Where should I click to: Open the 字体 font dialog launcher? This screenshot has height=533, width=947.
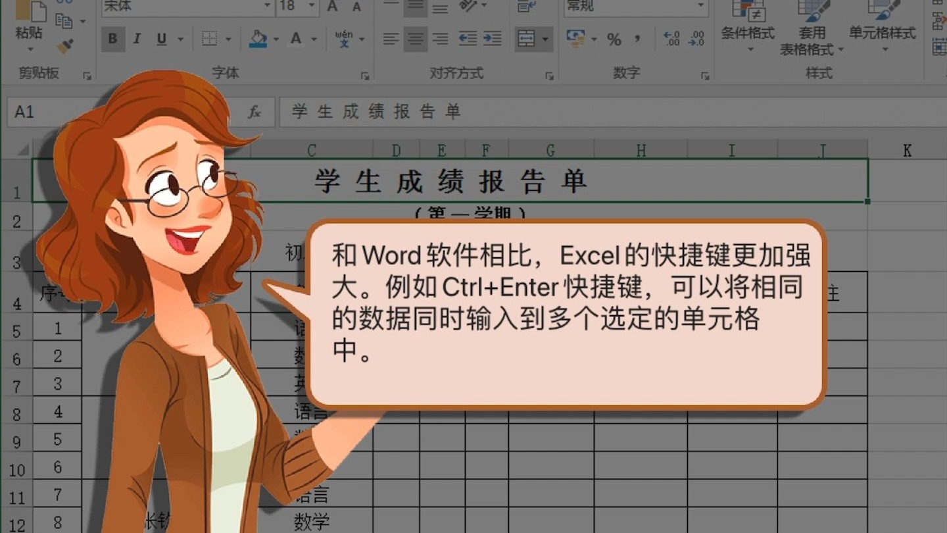pyautogui.click(x=366, y=75)
